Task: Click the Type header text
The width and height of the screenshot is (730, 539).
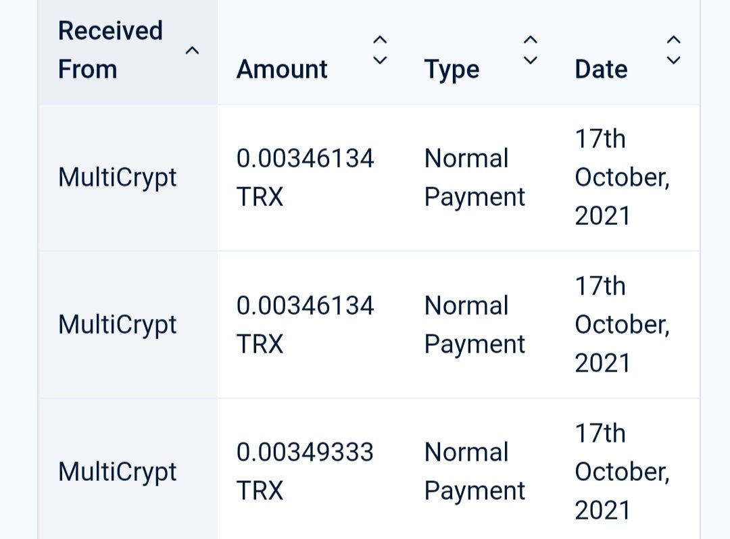Action: (452, 70)
